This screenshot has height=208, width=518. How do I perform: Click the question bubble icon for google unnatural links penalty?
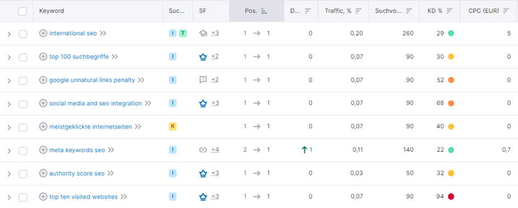click(203, 80)
